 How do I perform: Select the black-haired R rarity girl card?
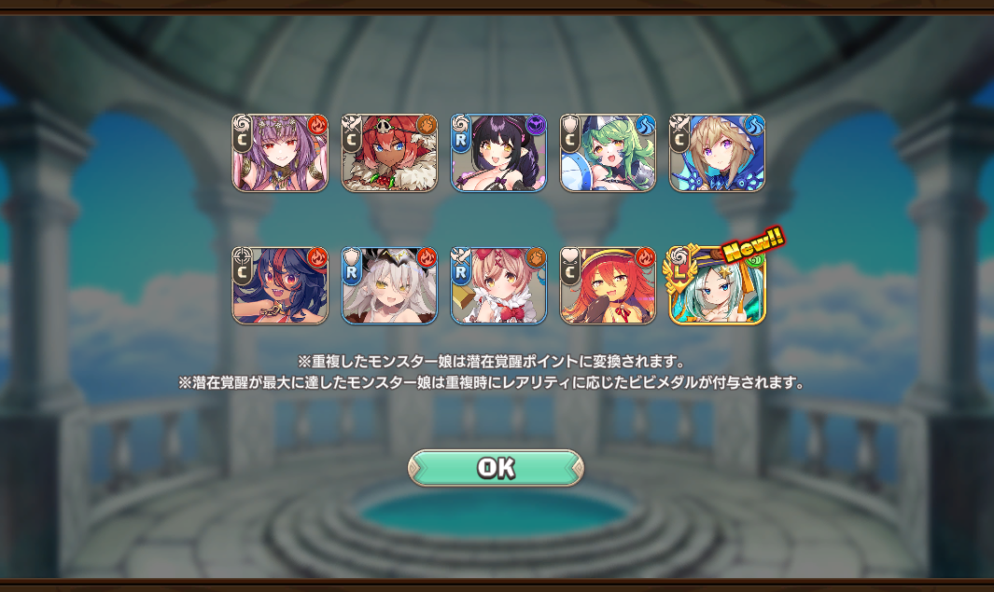[x=499, y=153]
